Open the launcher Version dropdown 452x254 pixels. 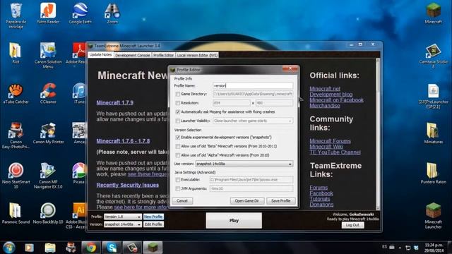point(122,224)
